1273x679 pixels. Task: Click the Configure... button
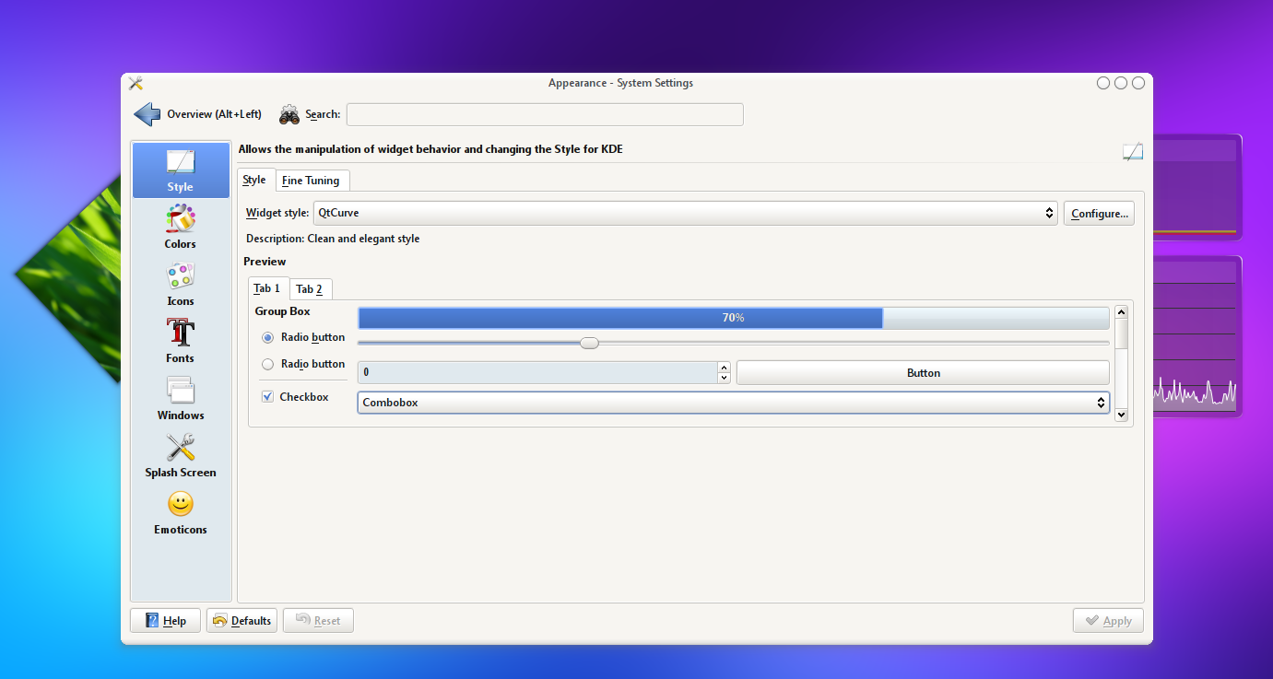[x=1099, y=213]
